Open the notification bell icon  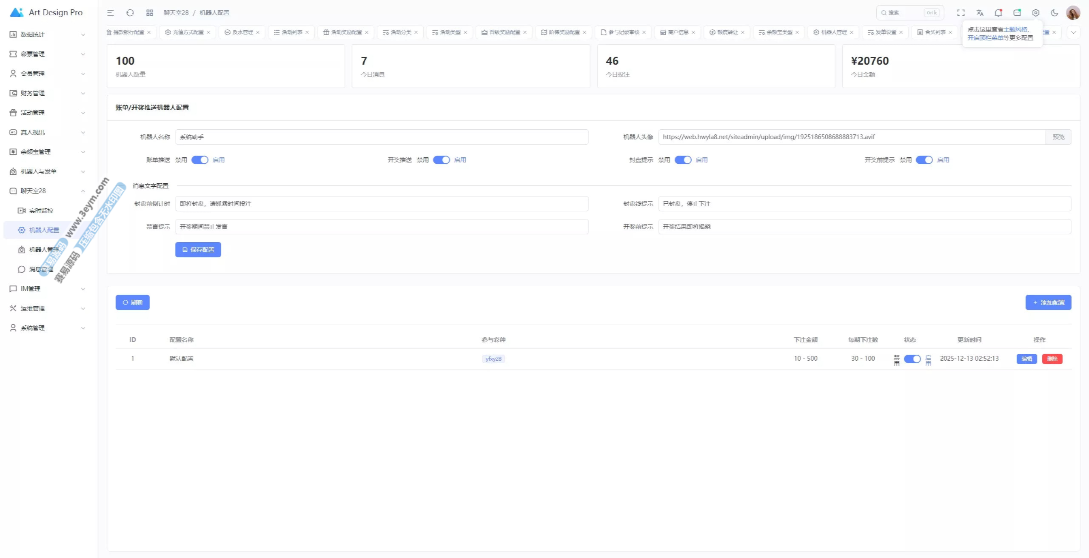coord(998,13)
